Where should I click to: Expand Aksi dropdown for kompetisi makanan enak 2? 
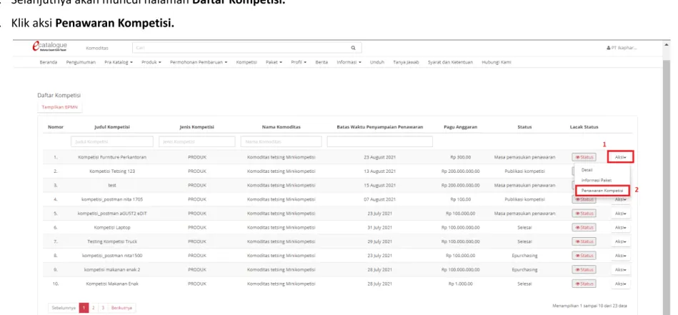tap(621, 269)
